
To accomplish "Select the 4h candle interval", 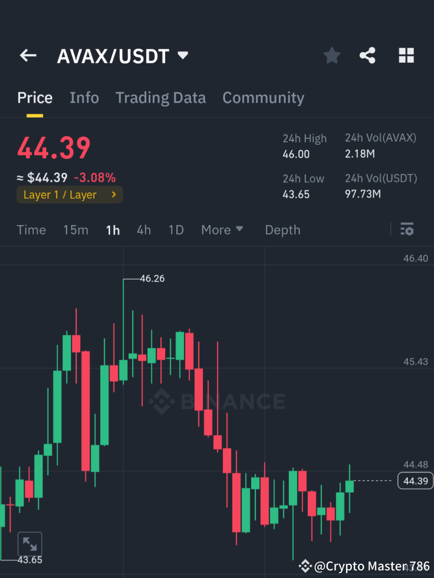I will pos(144,230).
